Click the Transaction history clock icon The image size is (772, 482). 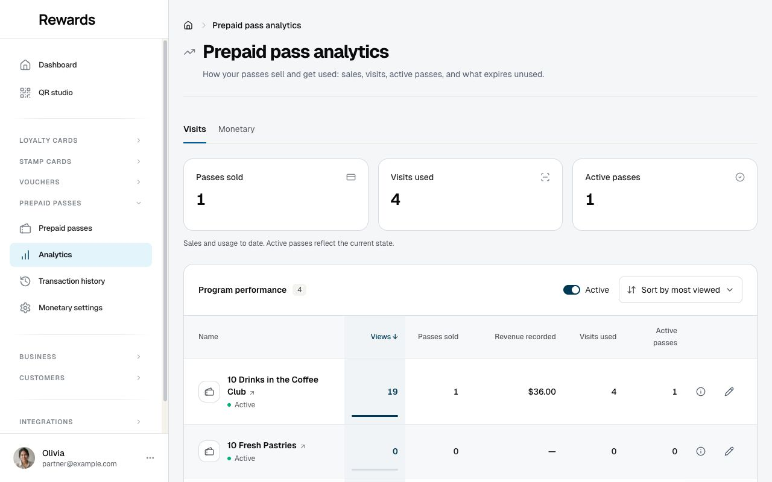click(25, 281)
